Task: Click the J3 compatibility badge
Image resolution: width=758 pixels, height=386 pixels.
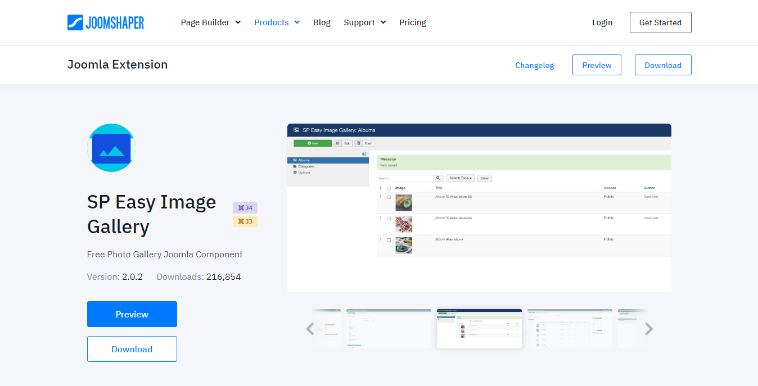Action: click(x=245, y=221)
